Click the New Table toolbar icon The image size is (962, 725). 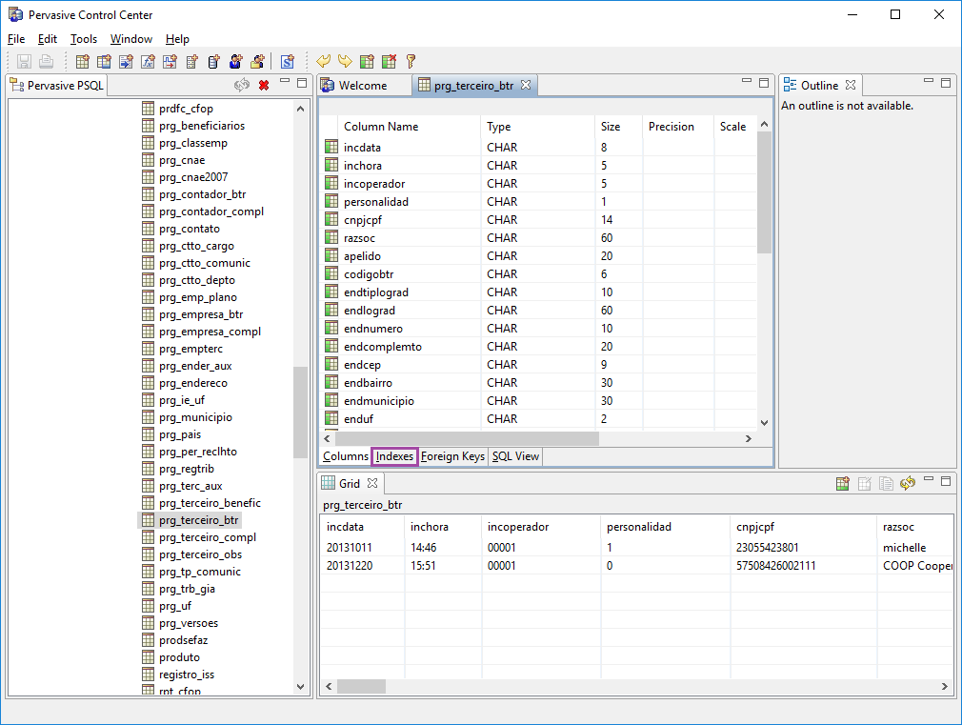coord(82,61)
